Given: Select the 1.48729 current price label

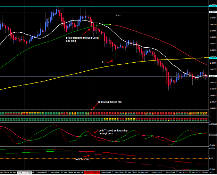Looking at the screenshot, I should (x=213, y=76).
